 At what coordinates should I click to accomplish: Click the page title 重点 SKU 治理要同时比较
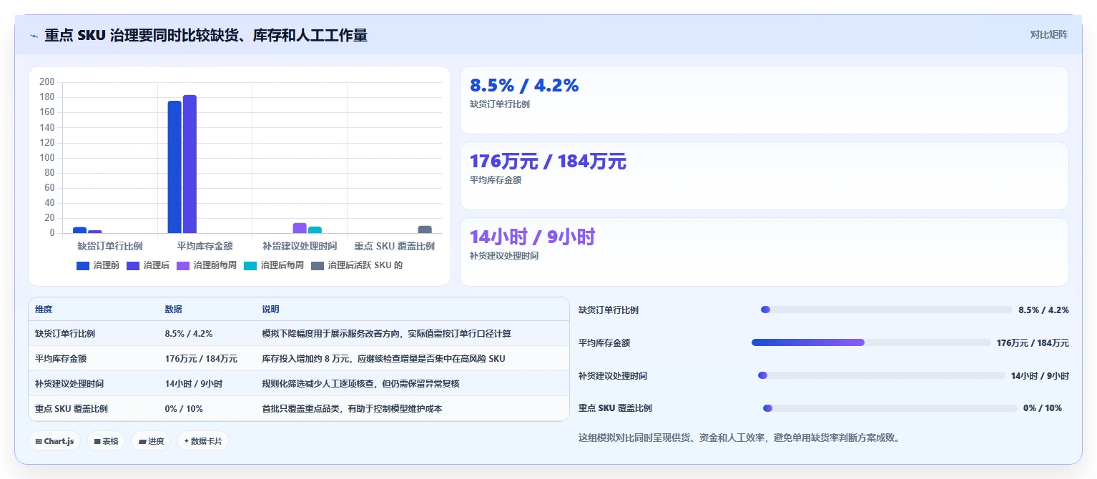pyautogui.click(x=206, y=35)
